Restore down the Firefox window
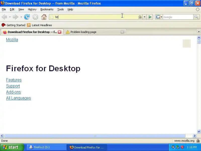This screenshot has width=201, height=151. pos(192,3)
